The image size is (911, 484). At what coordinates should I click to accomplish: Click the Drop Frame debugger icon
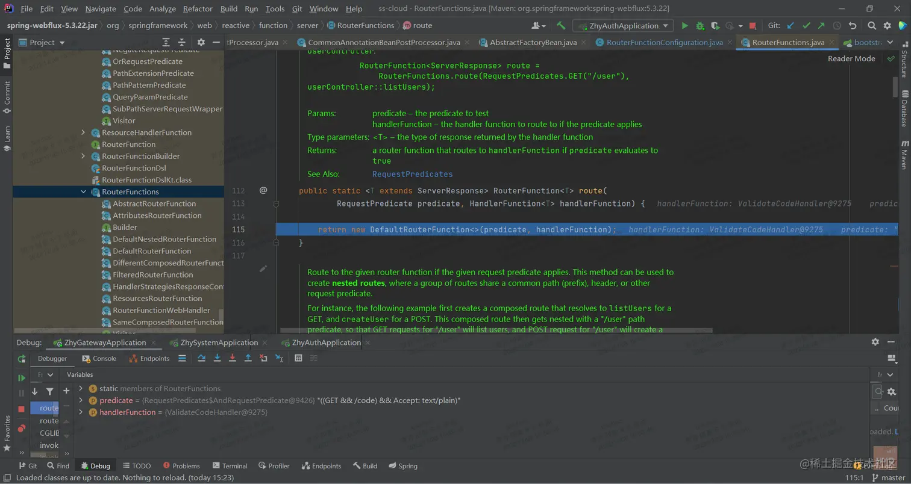click(263, 358)
